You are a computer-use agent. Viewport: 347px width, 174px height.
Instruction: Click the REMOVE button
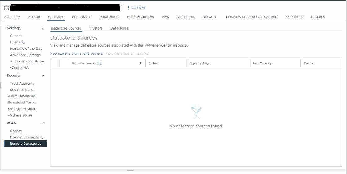(x=142, y=54)
